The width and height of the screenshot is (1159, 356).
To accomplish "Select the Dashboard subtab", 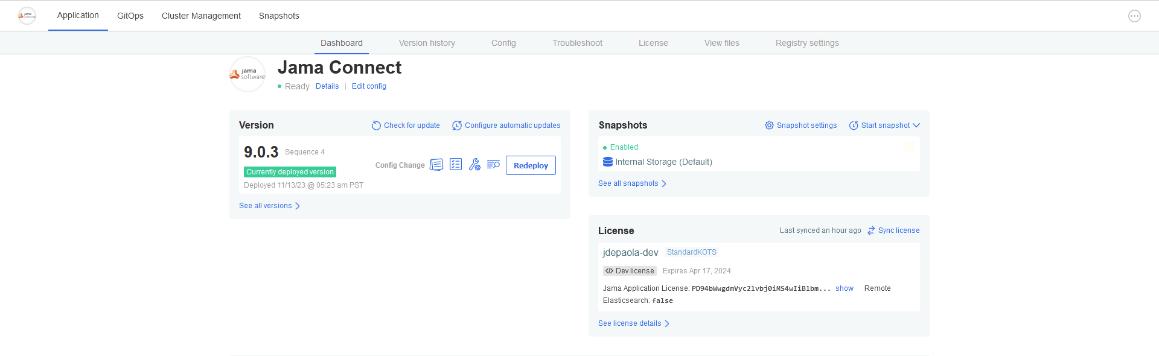I will coord(342,43).
